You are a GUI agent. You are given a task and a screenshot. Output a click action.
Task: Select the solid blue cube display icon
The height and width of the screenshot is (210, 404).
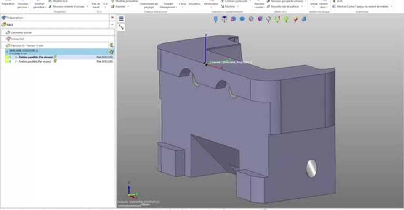coord(242,19)
